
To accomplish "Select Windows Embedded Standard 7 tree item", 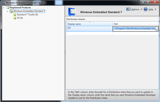I will [x=29, y=11].
